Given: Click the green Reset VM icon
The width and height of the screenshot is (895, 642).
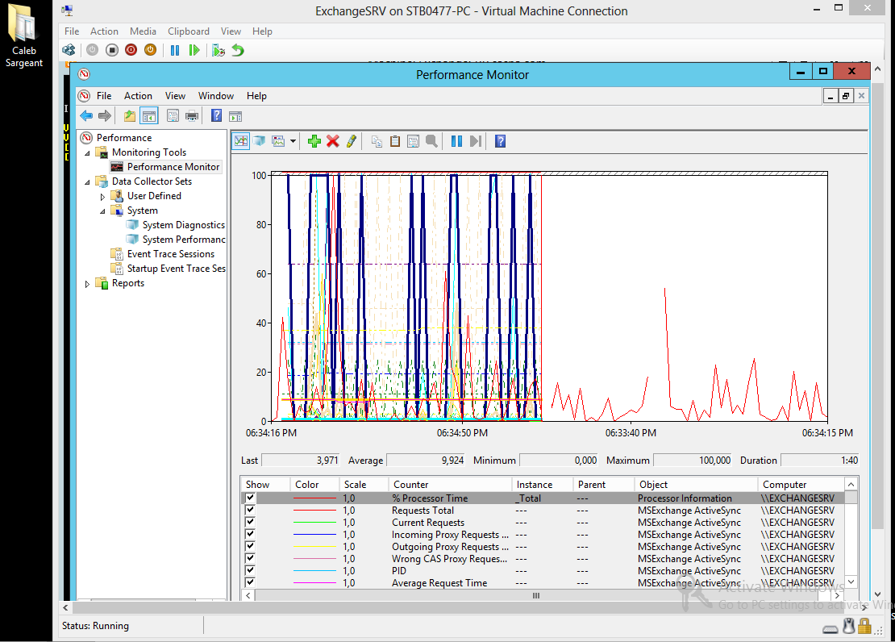Looking at the screenshot, I should 194,50.
